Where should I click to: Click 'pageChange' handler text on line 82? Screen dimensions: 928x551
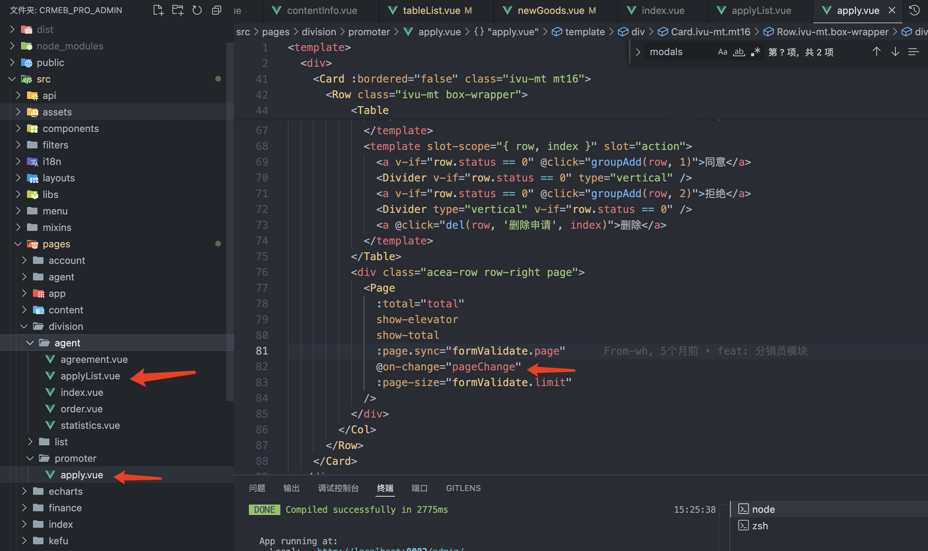483,367
